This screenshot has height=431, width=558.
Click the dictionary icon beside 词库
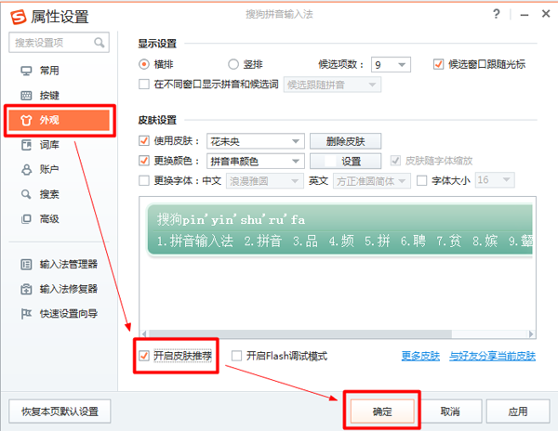pos(26,145)
